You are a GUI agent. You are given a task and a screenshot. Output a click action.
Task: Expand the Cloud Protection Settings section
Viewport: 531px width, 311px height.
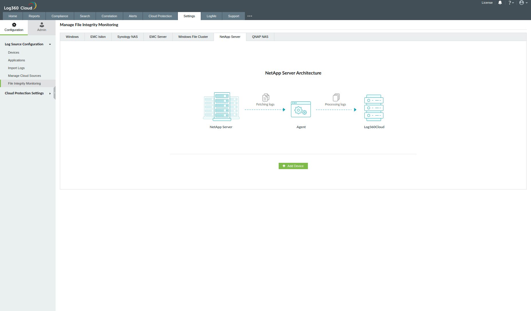tap(50, 93)
